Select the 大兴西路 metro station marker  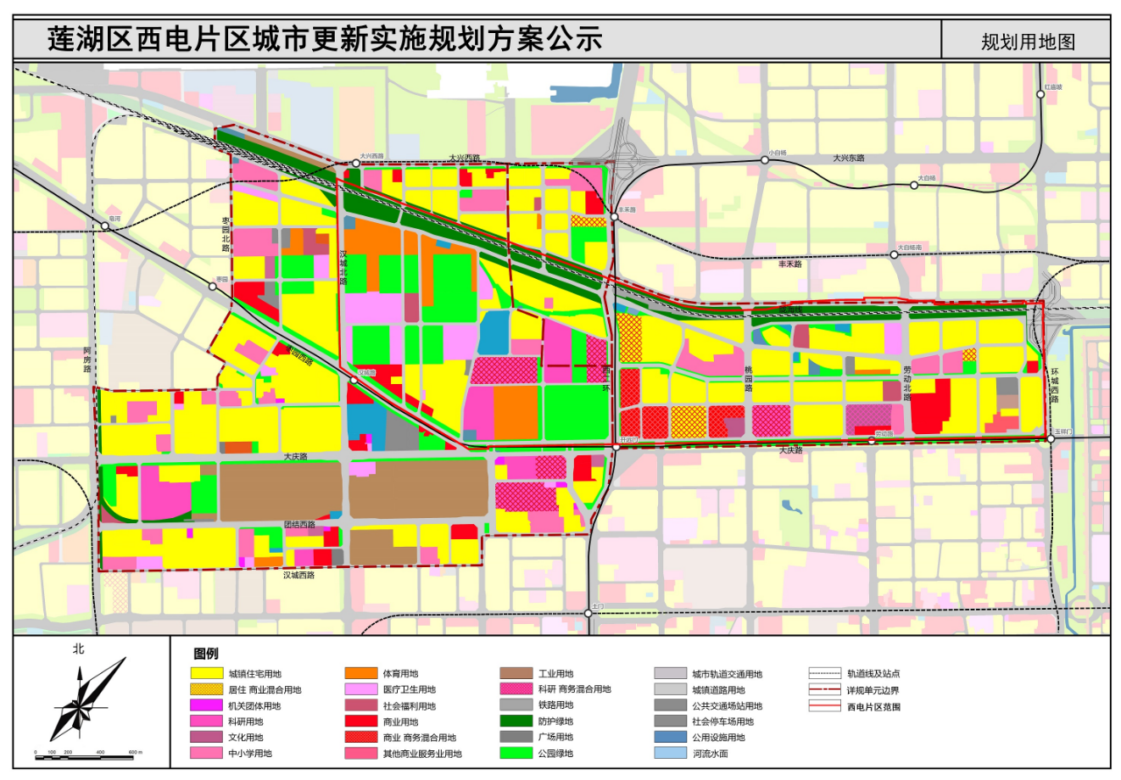pyautogui.click(x=356, y=163)
